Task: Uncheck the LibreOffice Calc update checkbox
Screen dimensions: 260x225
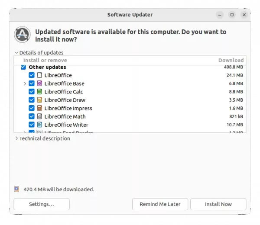Action: coord(32,92)
